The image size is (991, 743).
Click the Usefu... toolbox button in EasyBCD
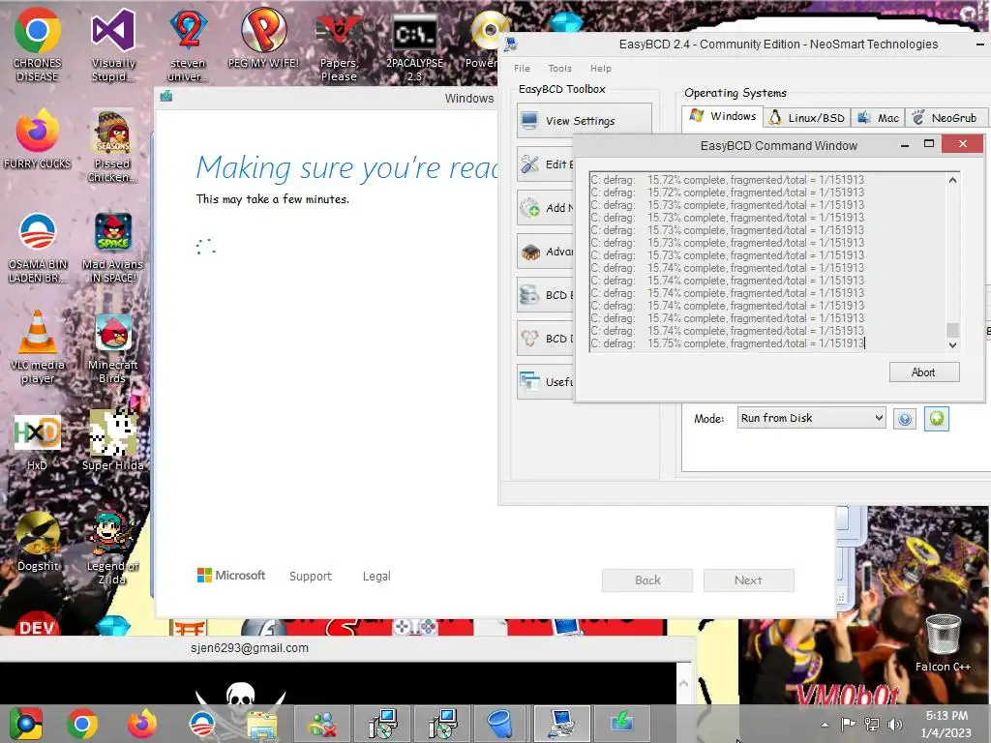[546, 382]
